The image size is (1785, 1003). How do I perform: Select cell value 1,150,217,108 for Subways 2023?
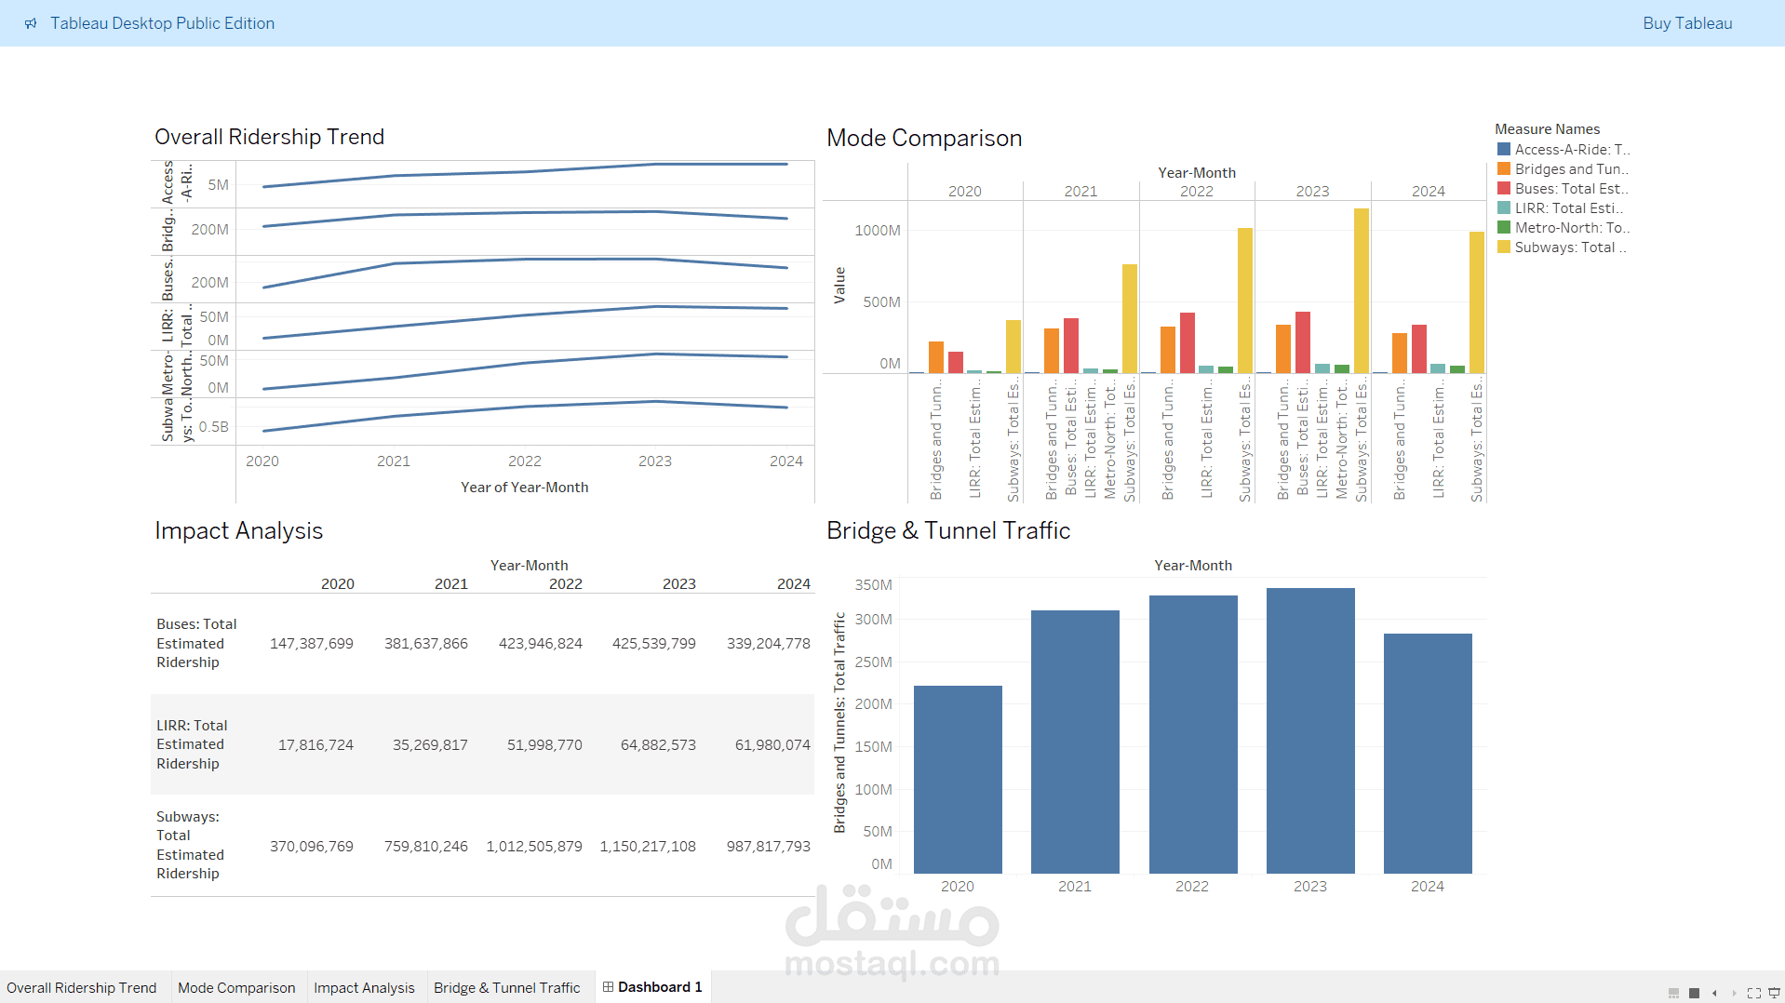click(x=648, y=846)
